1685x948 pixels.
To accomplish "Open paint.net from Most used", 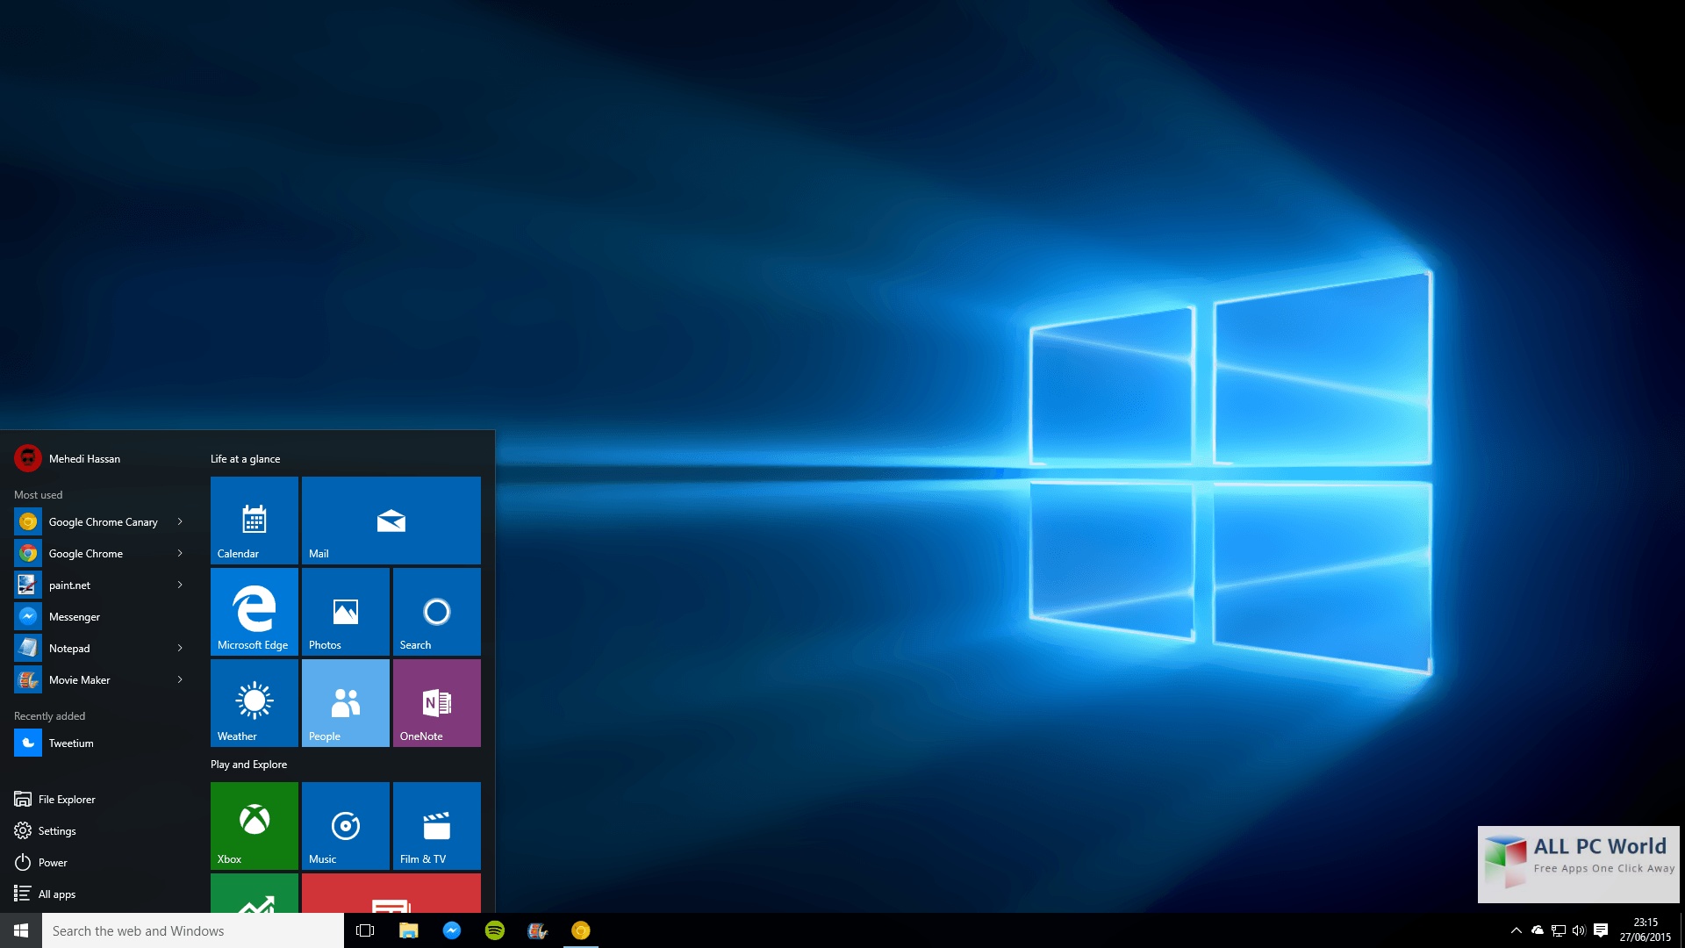I will pos(101,585).
